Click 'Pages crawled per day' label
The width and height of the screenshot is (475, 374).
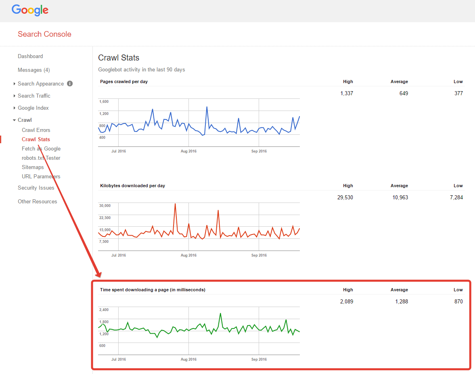[124, 81]
